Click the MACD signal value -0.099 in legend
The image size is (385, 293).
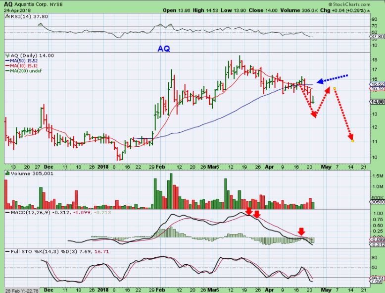pyautogui.click(x=81, y=212)
